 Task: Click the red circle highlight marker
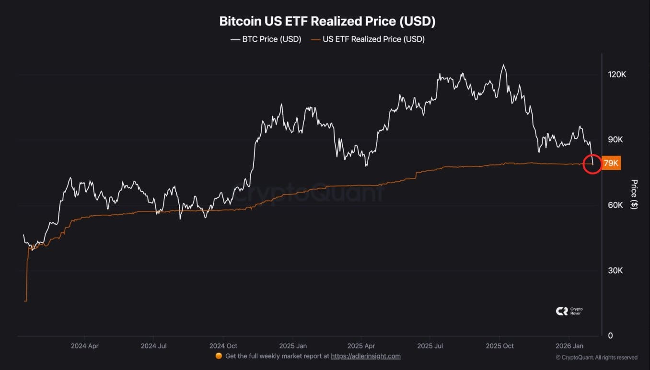pyautogui.click(x=592, y=164)
